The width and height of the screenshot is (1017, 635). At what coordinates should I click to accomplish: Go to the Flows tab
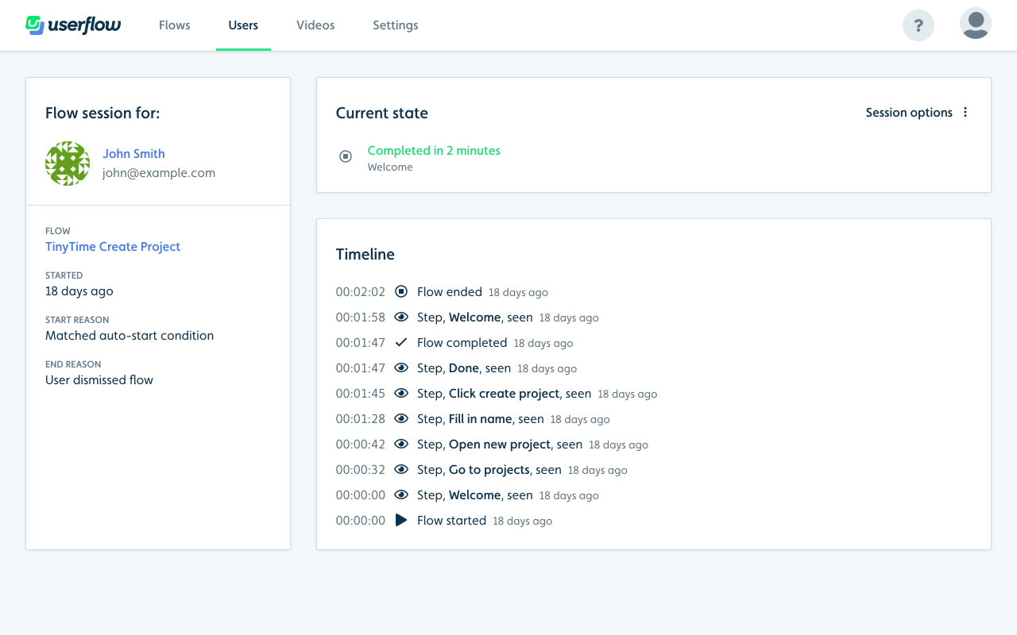coord(175,25)
